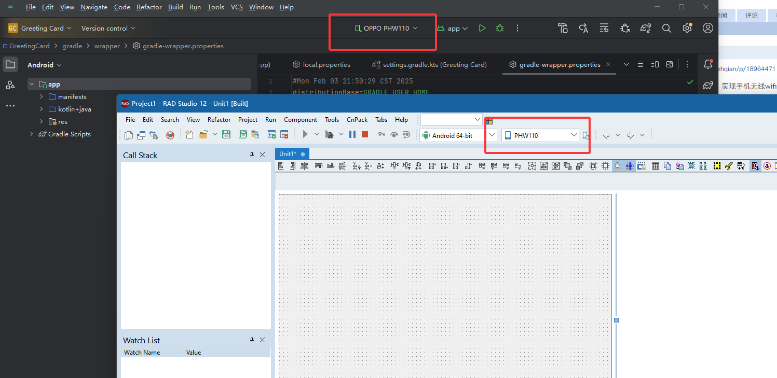
Task: Click the Trace Into debug icon
Action: pos(381,134)
